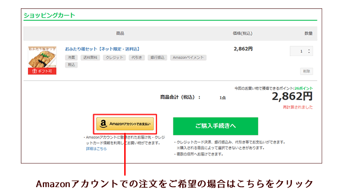
Task: Click the 送料無料 tag
Action: [x=90, y=58]
